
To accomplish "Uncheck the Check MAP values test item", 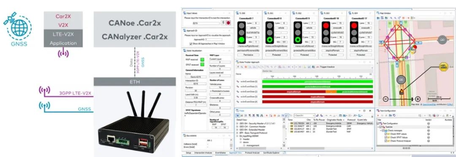I will (386, 134).
